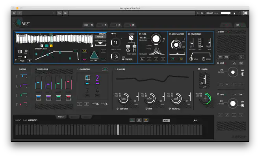Enable the Limiter power toggle

click(x=198, y=69)
